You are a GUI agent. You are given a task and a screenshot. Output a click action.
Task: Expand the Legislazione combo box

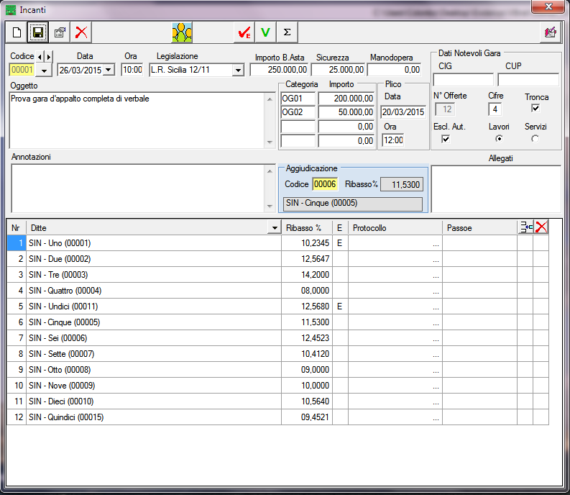click(238, 70)
